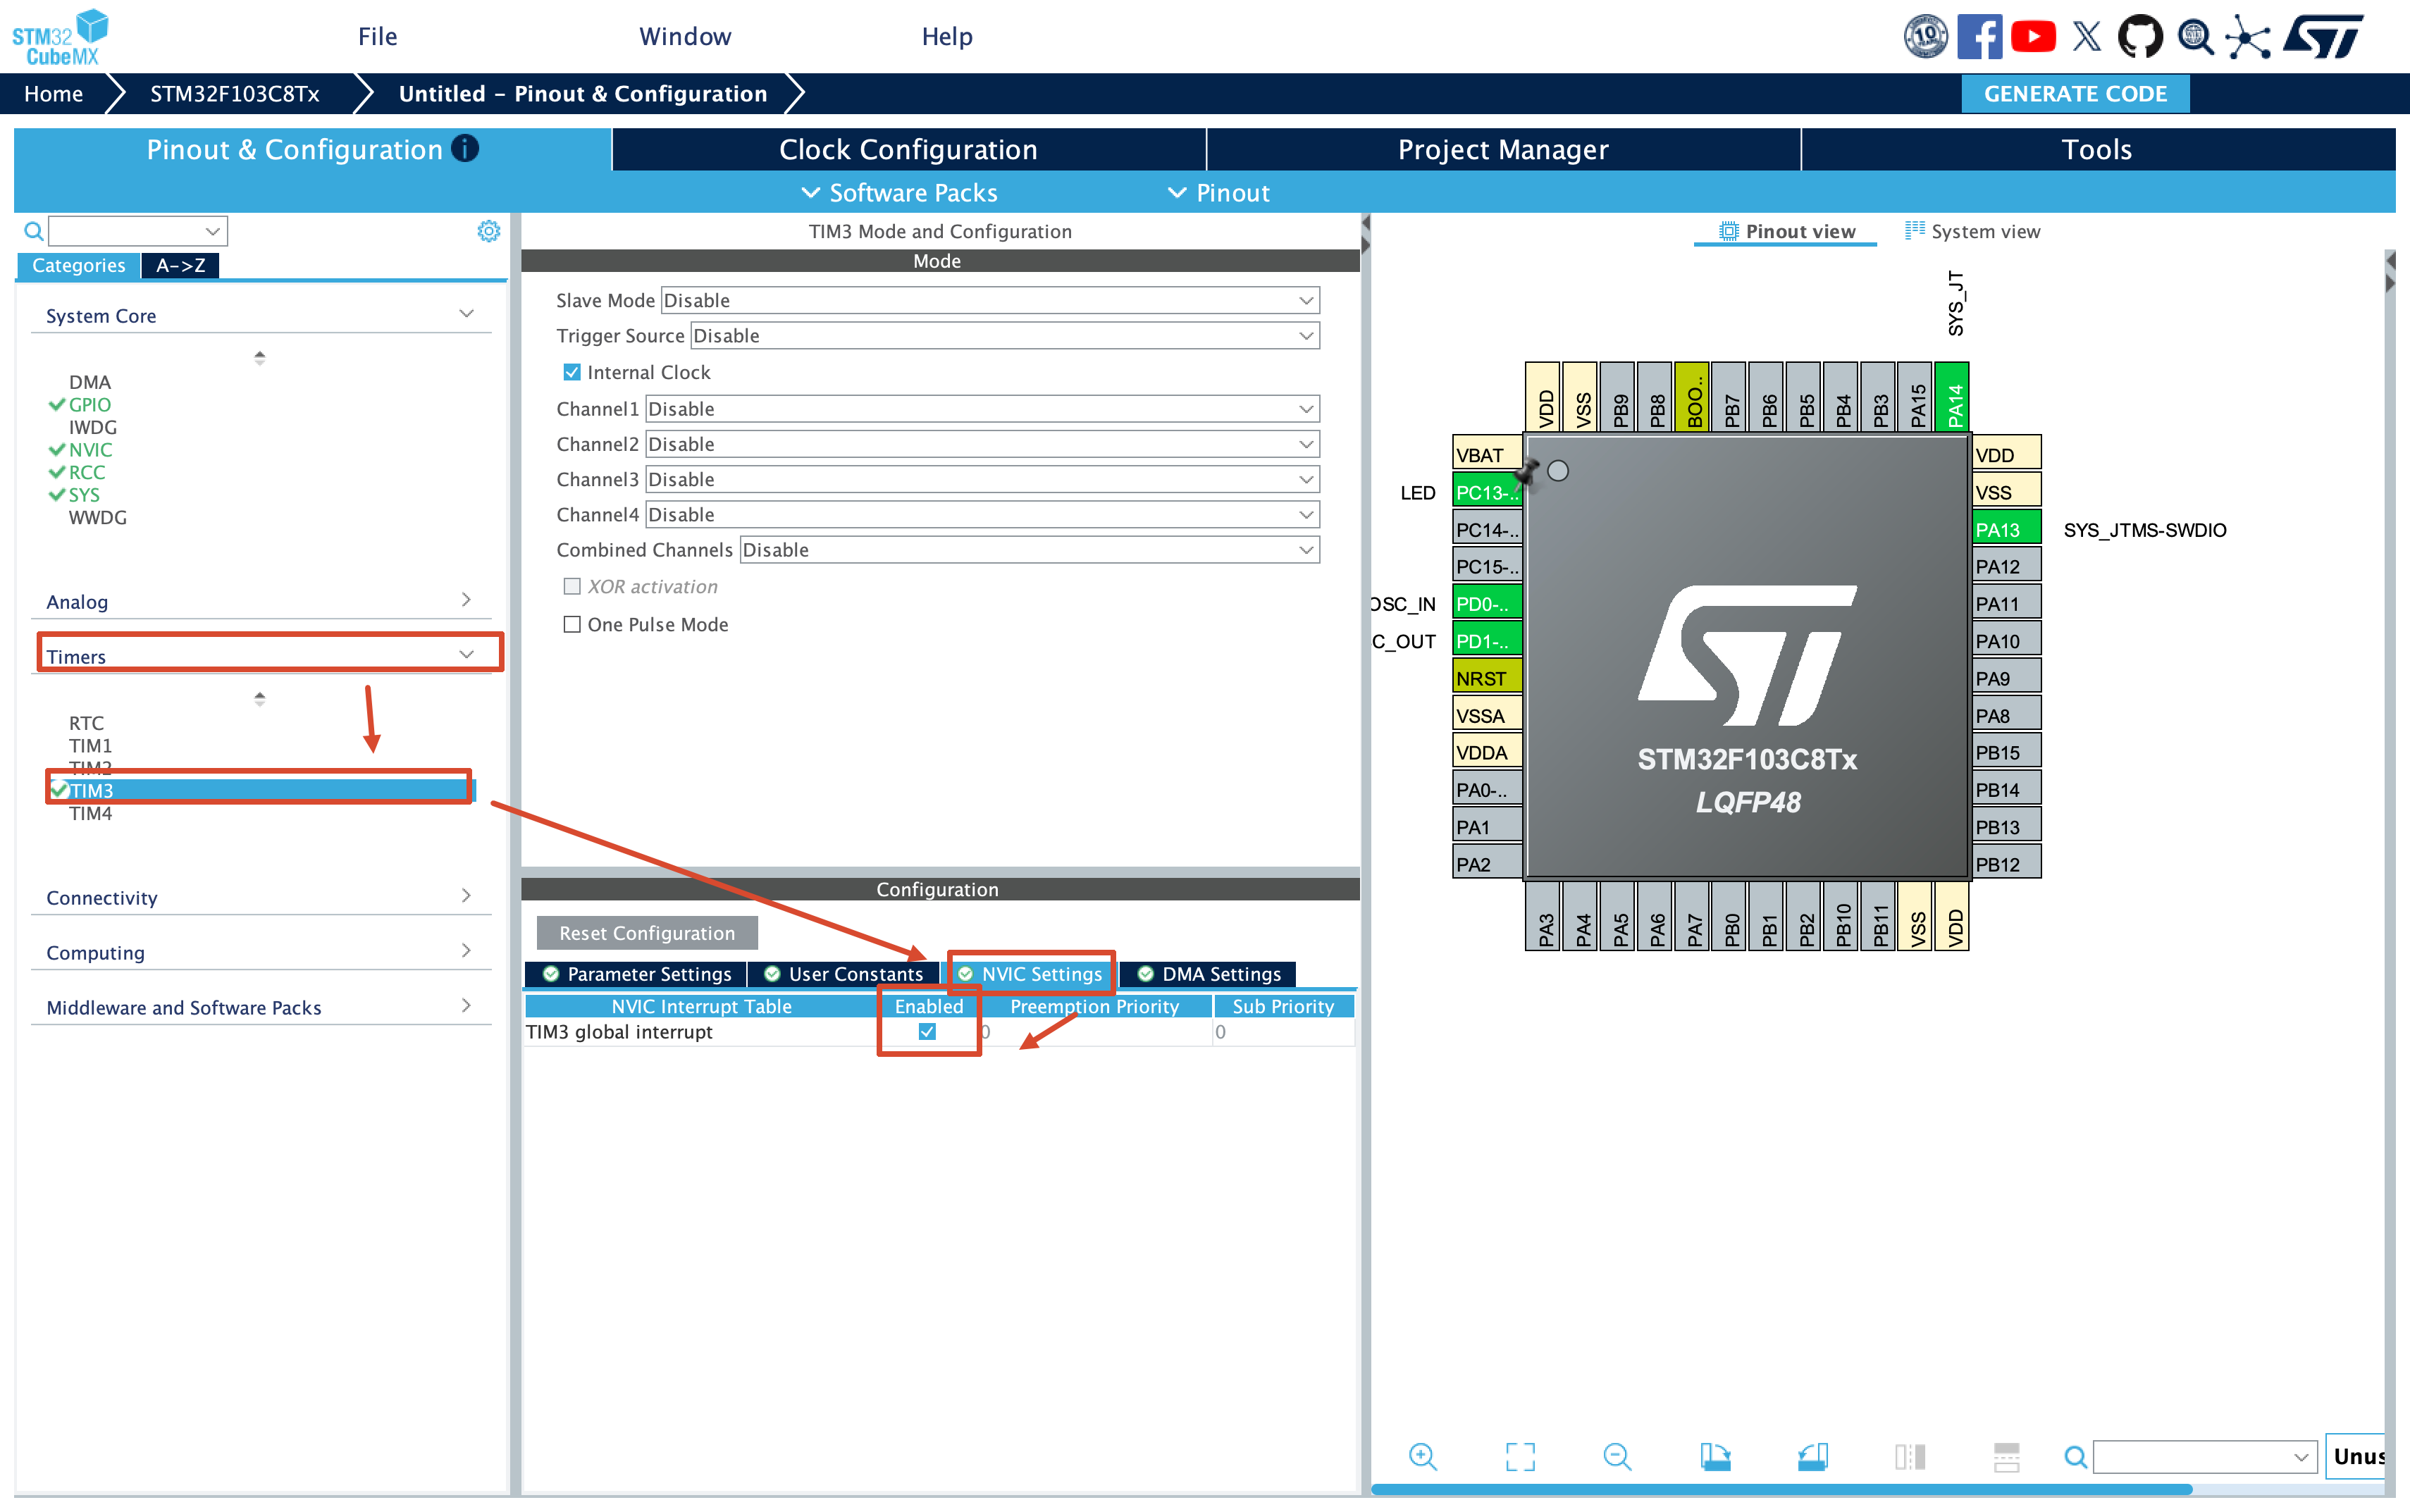Switch to the Tools tab
This screenshot has width=2410, height=1512.
click(2098, 149)
